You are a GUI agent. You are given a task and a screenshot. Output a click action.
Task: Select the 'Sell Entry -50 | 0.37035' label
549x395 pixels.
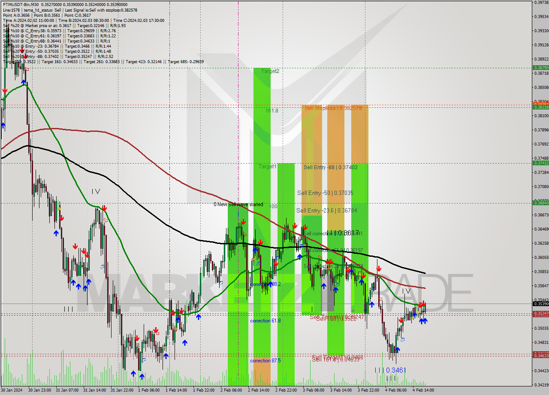325,193
